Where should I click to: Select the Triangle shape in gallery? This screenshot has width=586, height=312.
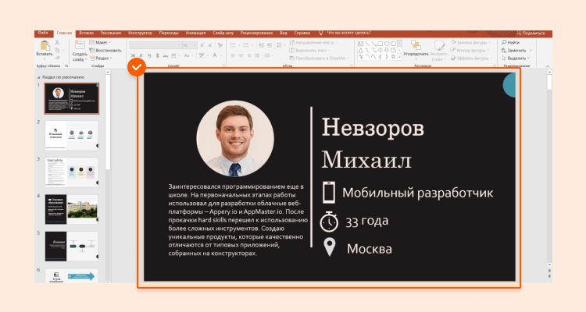[361, 50]
